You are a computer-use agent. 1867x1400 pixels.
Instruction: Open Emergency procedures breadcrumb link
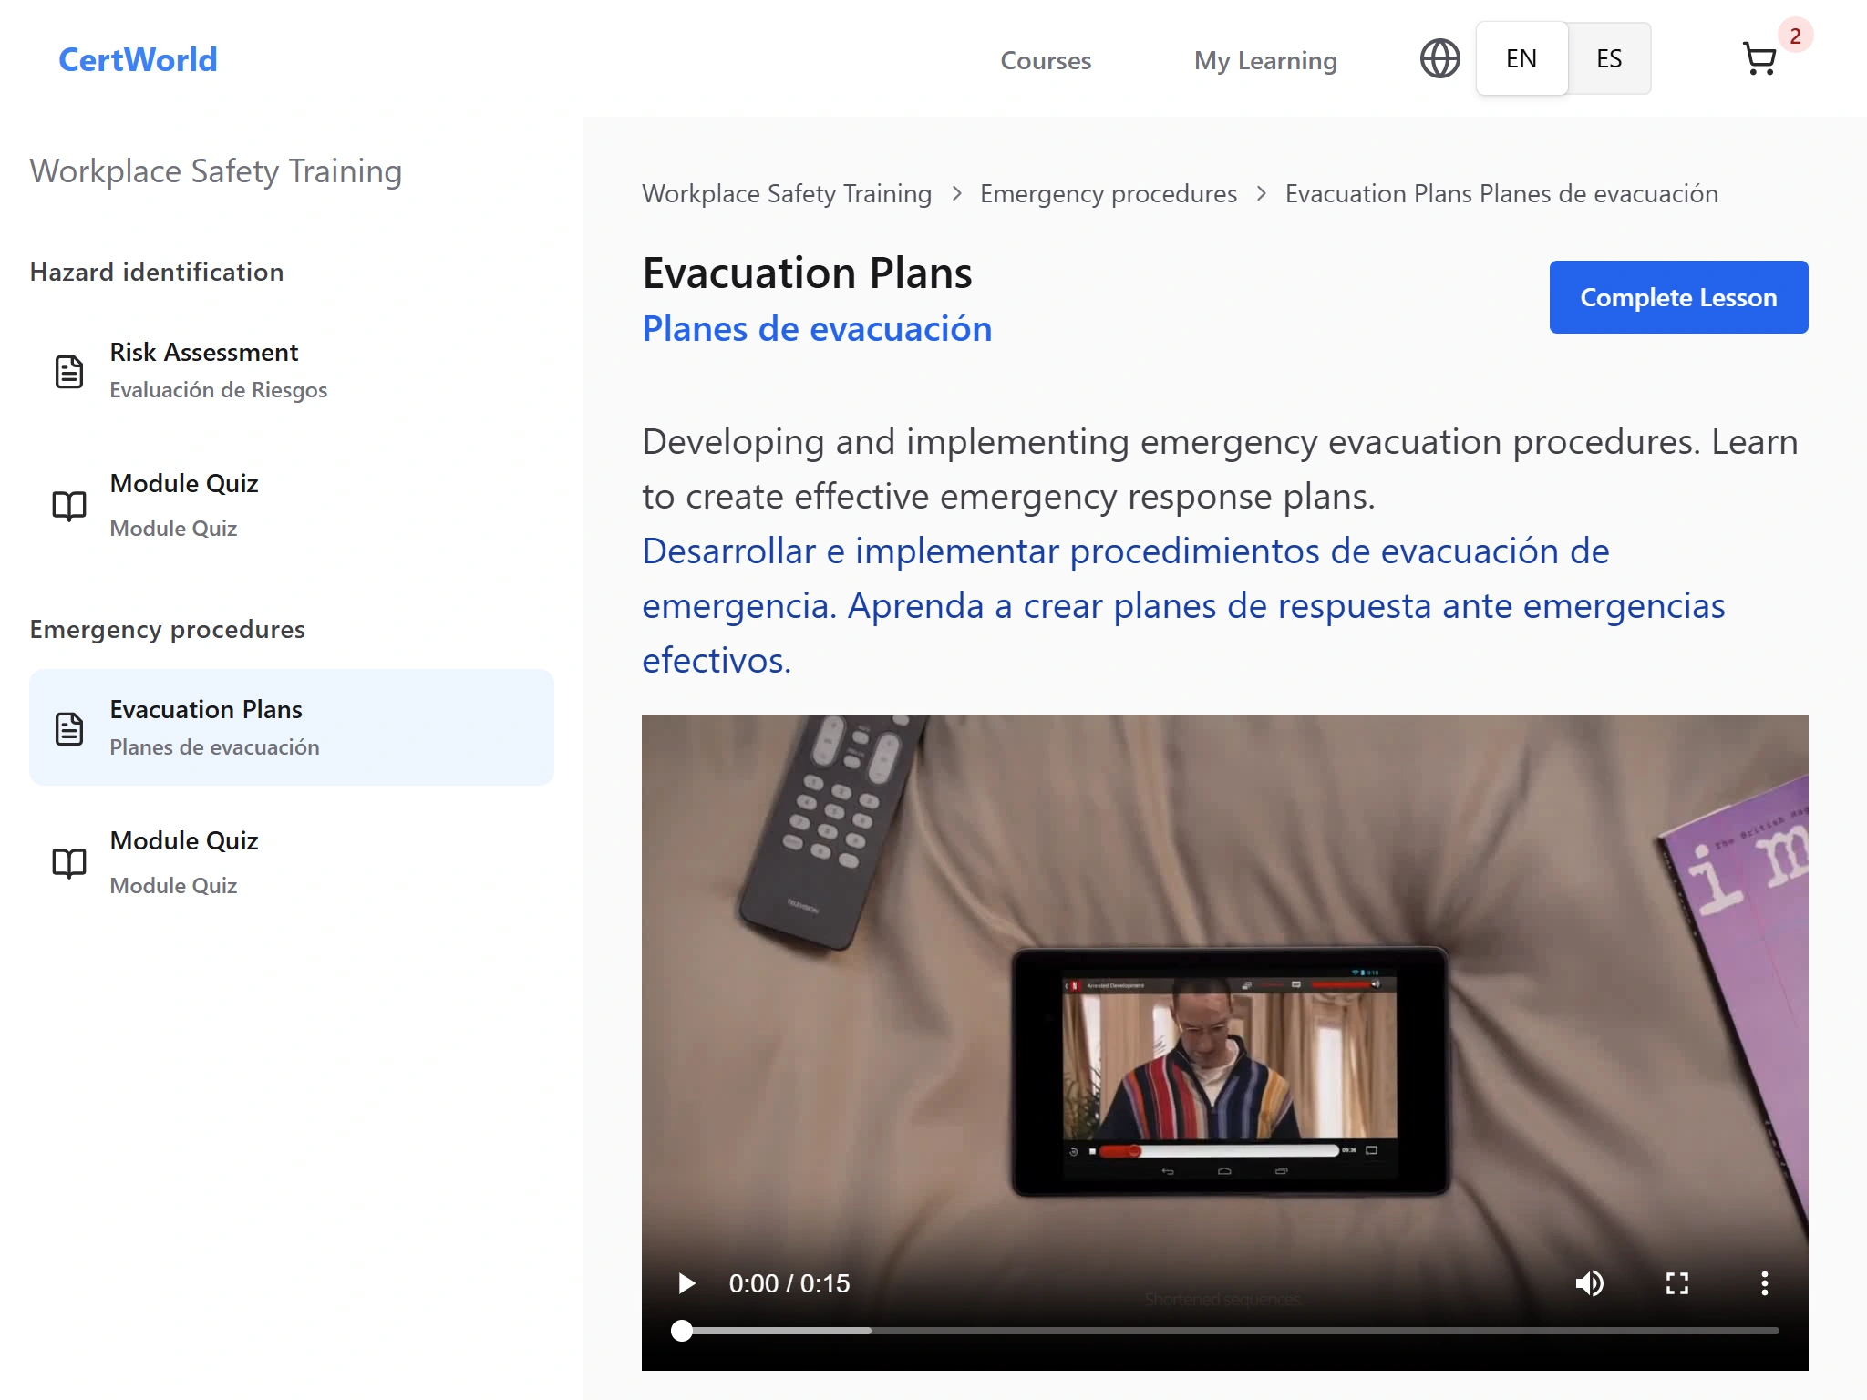click(1108, 194)
